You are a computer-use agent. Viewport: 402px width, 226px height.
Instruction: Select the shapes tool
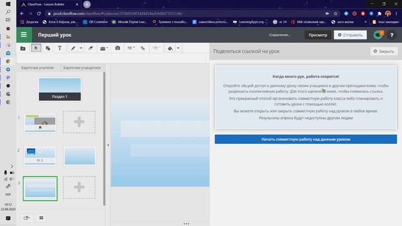pyautogui.click(x=48, y=48)
